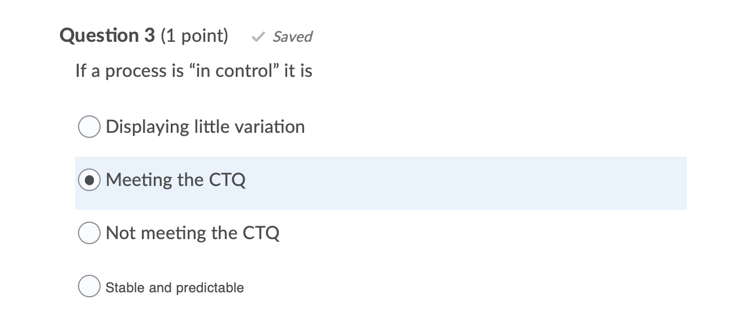753x329 pixels.
Task: Click the empty circle beside 'Not meeting the CTQ'
Action: point(89,233)
